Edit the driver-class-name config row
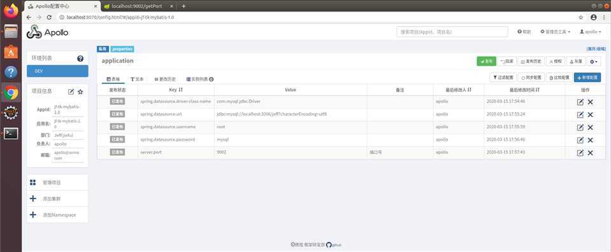This screenshot has width=611, height=252. [x=580, y=102]
